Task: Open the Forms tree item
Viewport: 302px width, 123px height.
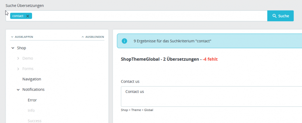Action: [x=28, y=69]
